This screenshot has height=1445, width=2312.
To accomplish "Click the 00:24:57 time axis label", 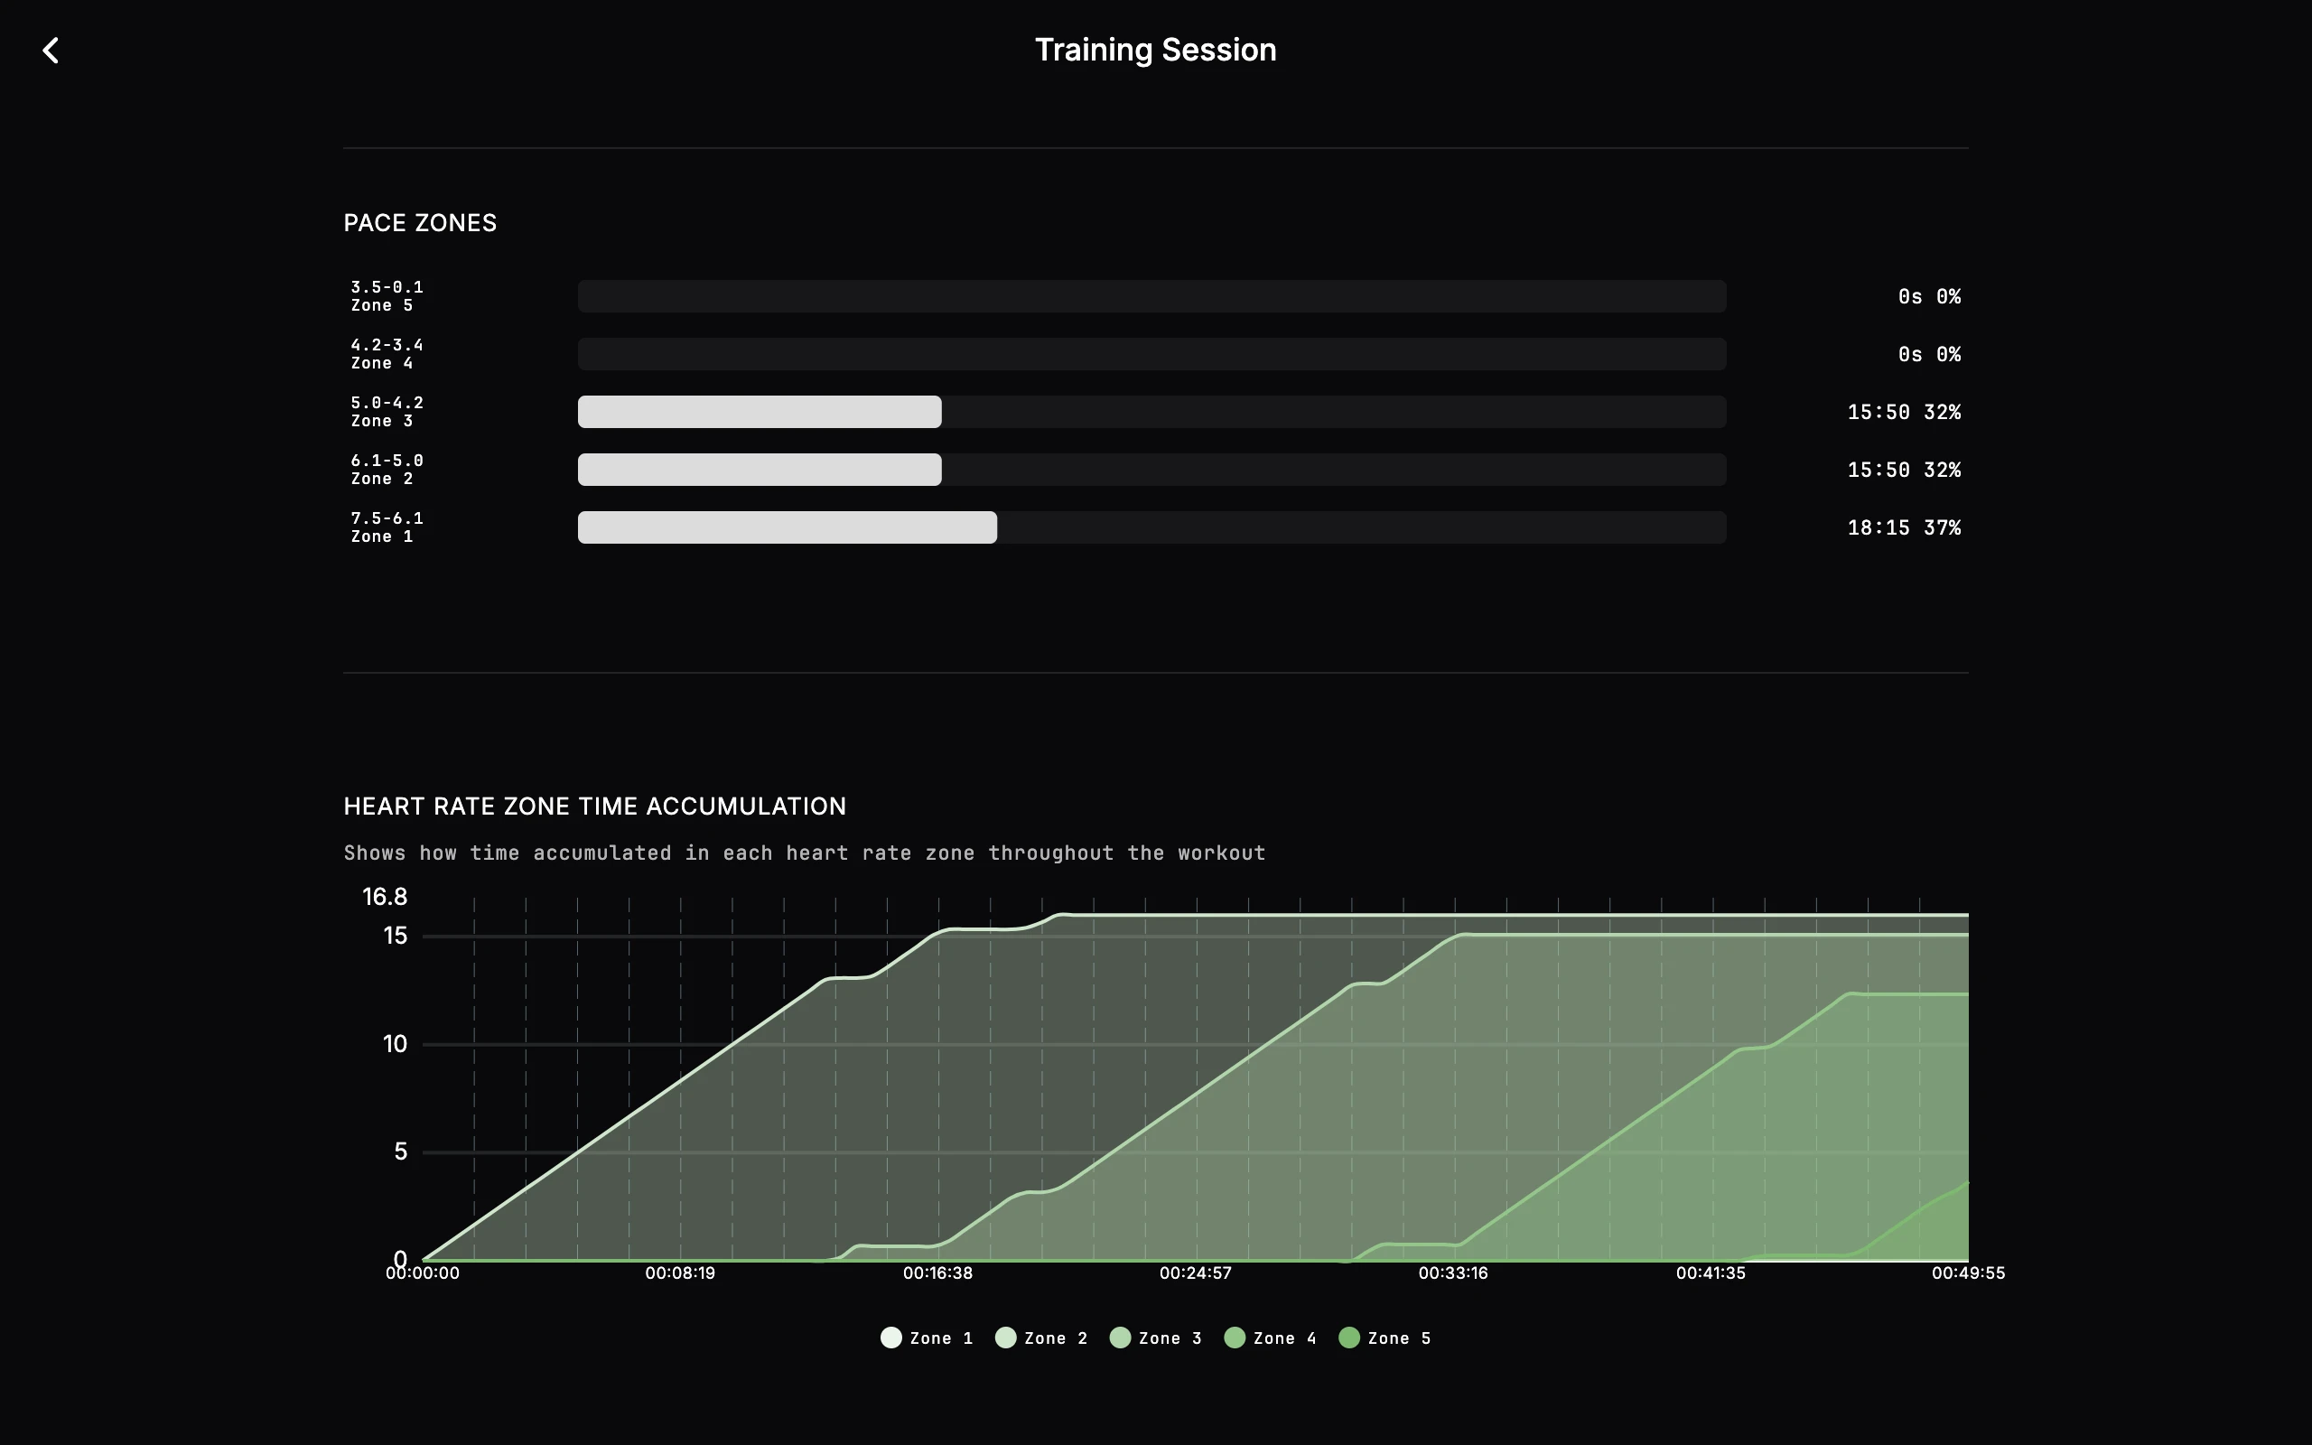I will click(x=1195, y=1273).
